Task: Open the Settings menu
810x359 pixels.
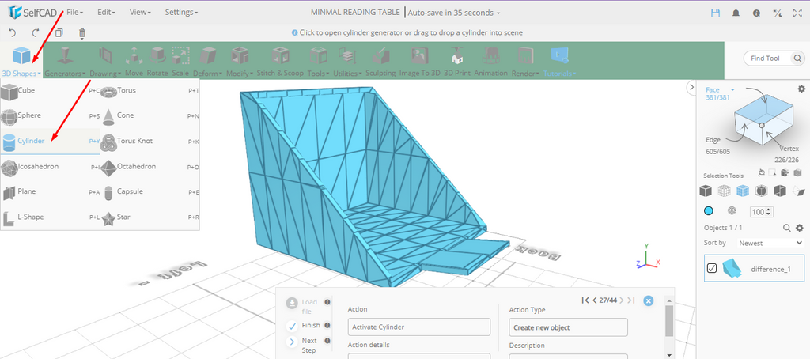Action: (x=181, y=13)
